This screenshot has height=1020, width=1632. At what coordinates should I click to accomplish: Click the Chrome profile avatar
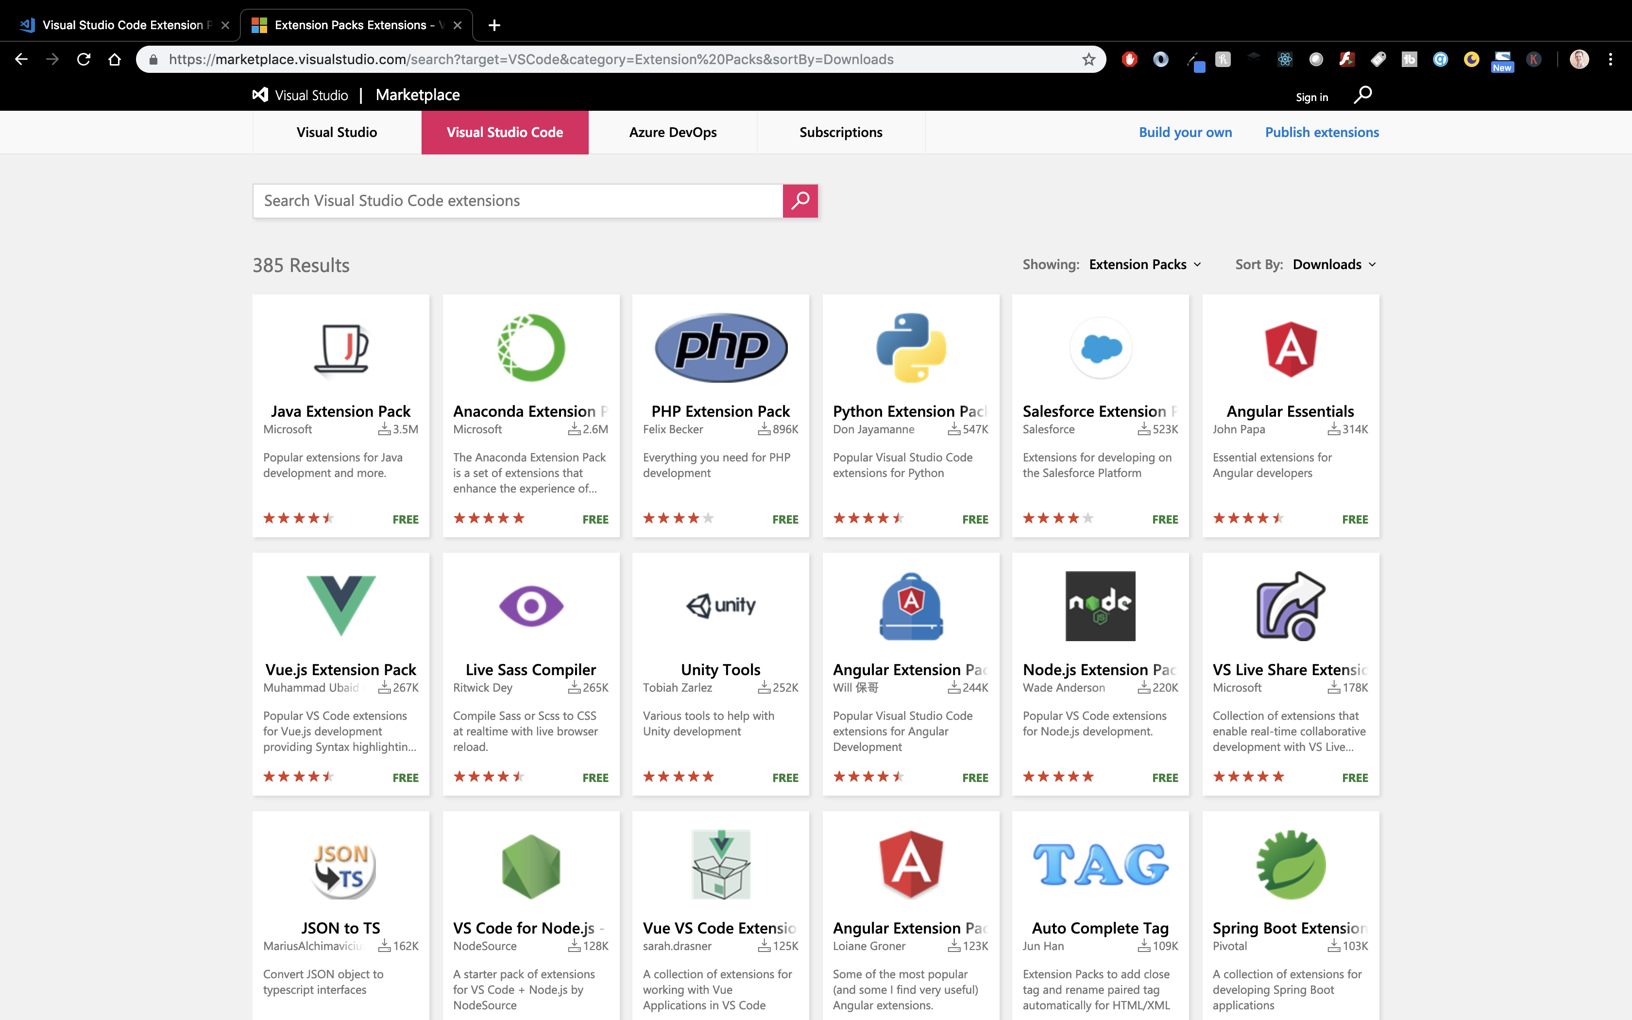pos(1580,59)
